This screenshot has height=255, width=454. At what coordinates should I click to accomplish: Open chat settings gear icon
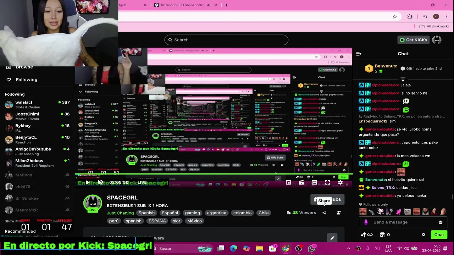coord(423,234)
